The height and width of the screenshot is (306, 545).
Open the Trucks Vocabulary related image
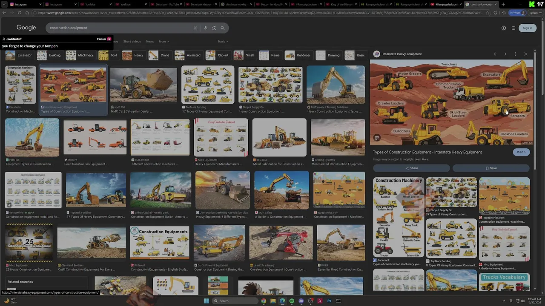[x=504, y=282]
